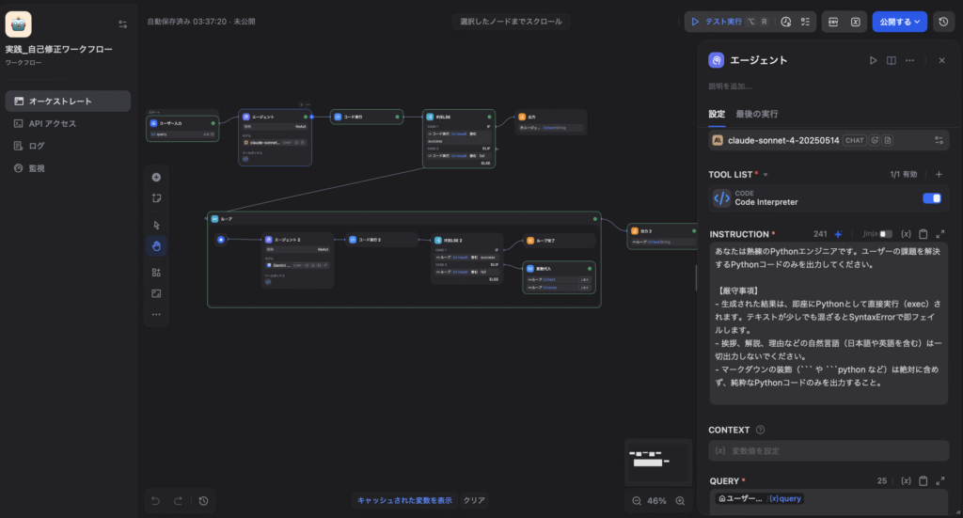The image size is (963, 518).
Task: Click the CONTEXT 変数値を設定 field
Action: pos(829,451)
